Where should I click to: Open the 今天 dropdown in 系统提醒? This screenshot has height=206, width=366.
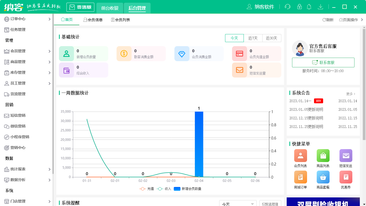pyautogui.click(x=237, y=204)
